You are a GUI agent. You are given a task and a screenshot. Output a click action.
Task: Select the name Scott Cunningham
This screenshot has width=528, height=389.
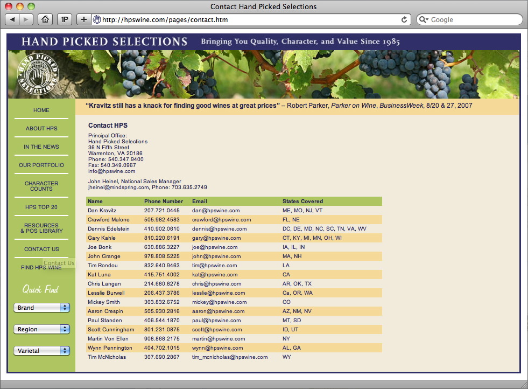[111, 329]
